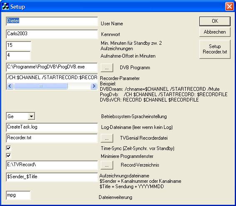Viewport: 236px width, 206px height.
Task: Click the User Name field containing Dieter
Action: pyautogui.click(x=52, y=21)
